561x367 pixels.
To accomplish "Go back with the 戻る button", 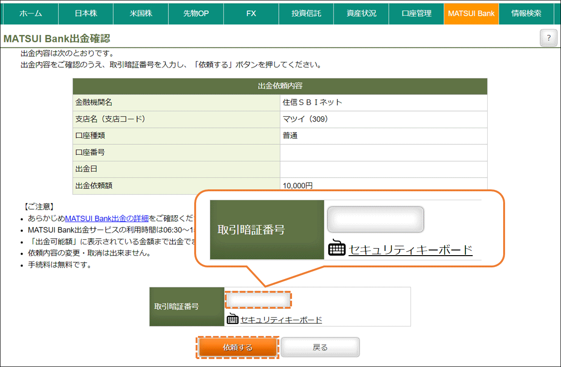I will [x=320, y=347].
